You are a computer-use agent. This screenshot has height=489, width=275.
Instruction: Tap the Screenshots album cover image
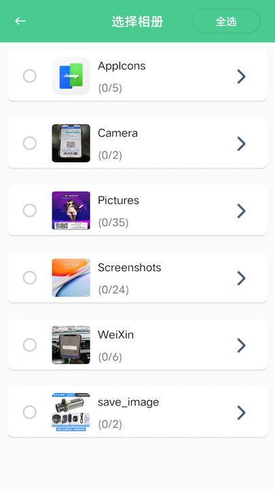click(x=71, y=278)
